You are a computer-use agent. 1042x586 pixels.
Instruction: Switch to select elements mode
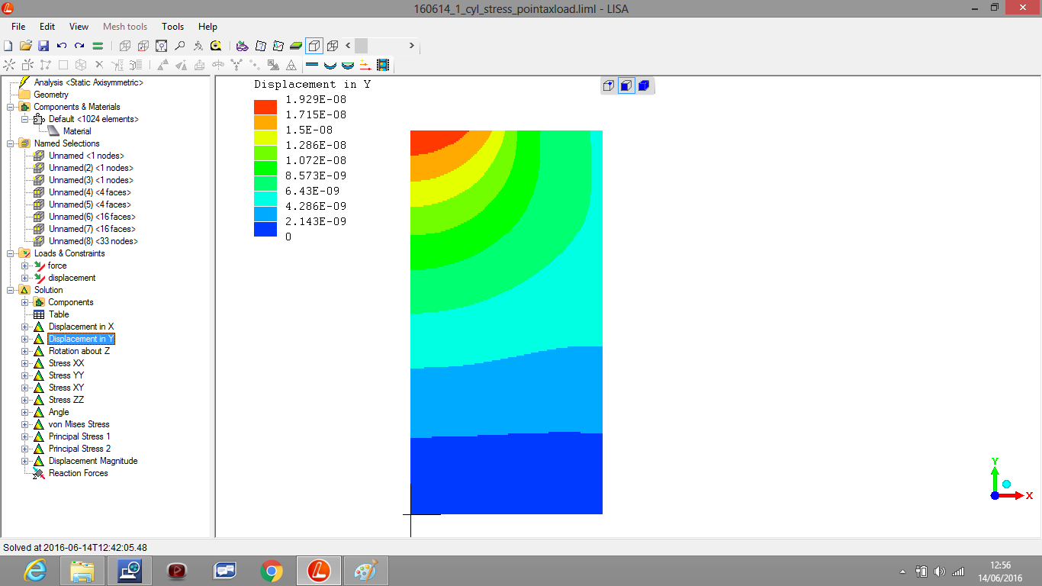tap(644, 85)
